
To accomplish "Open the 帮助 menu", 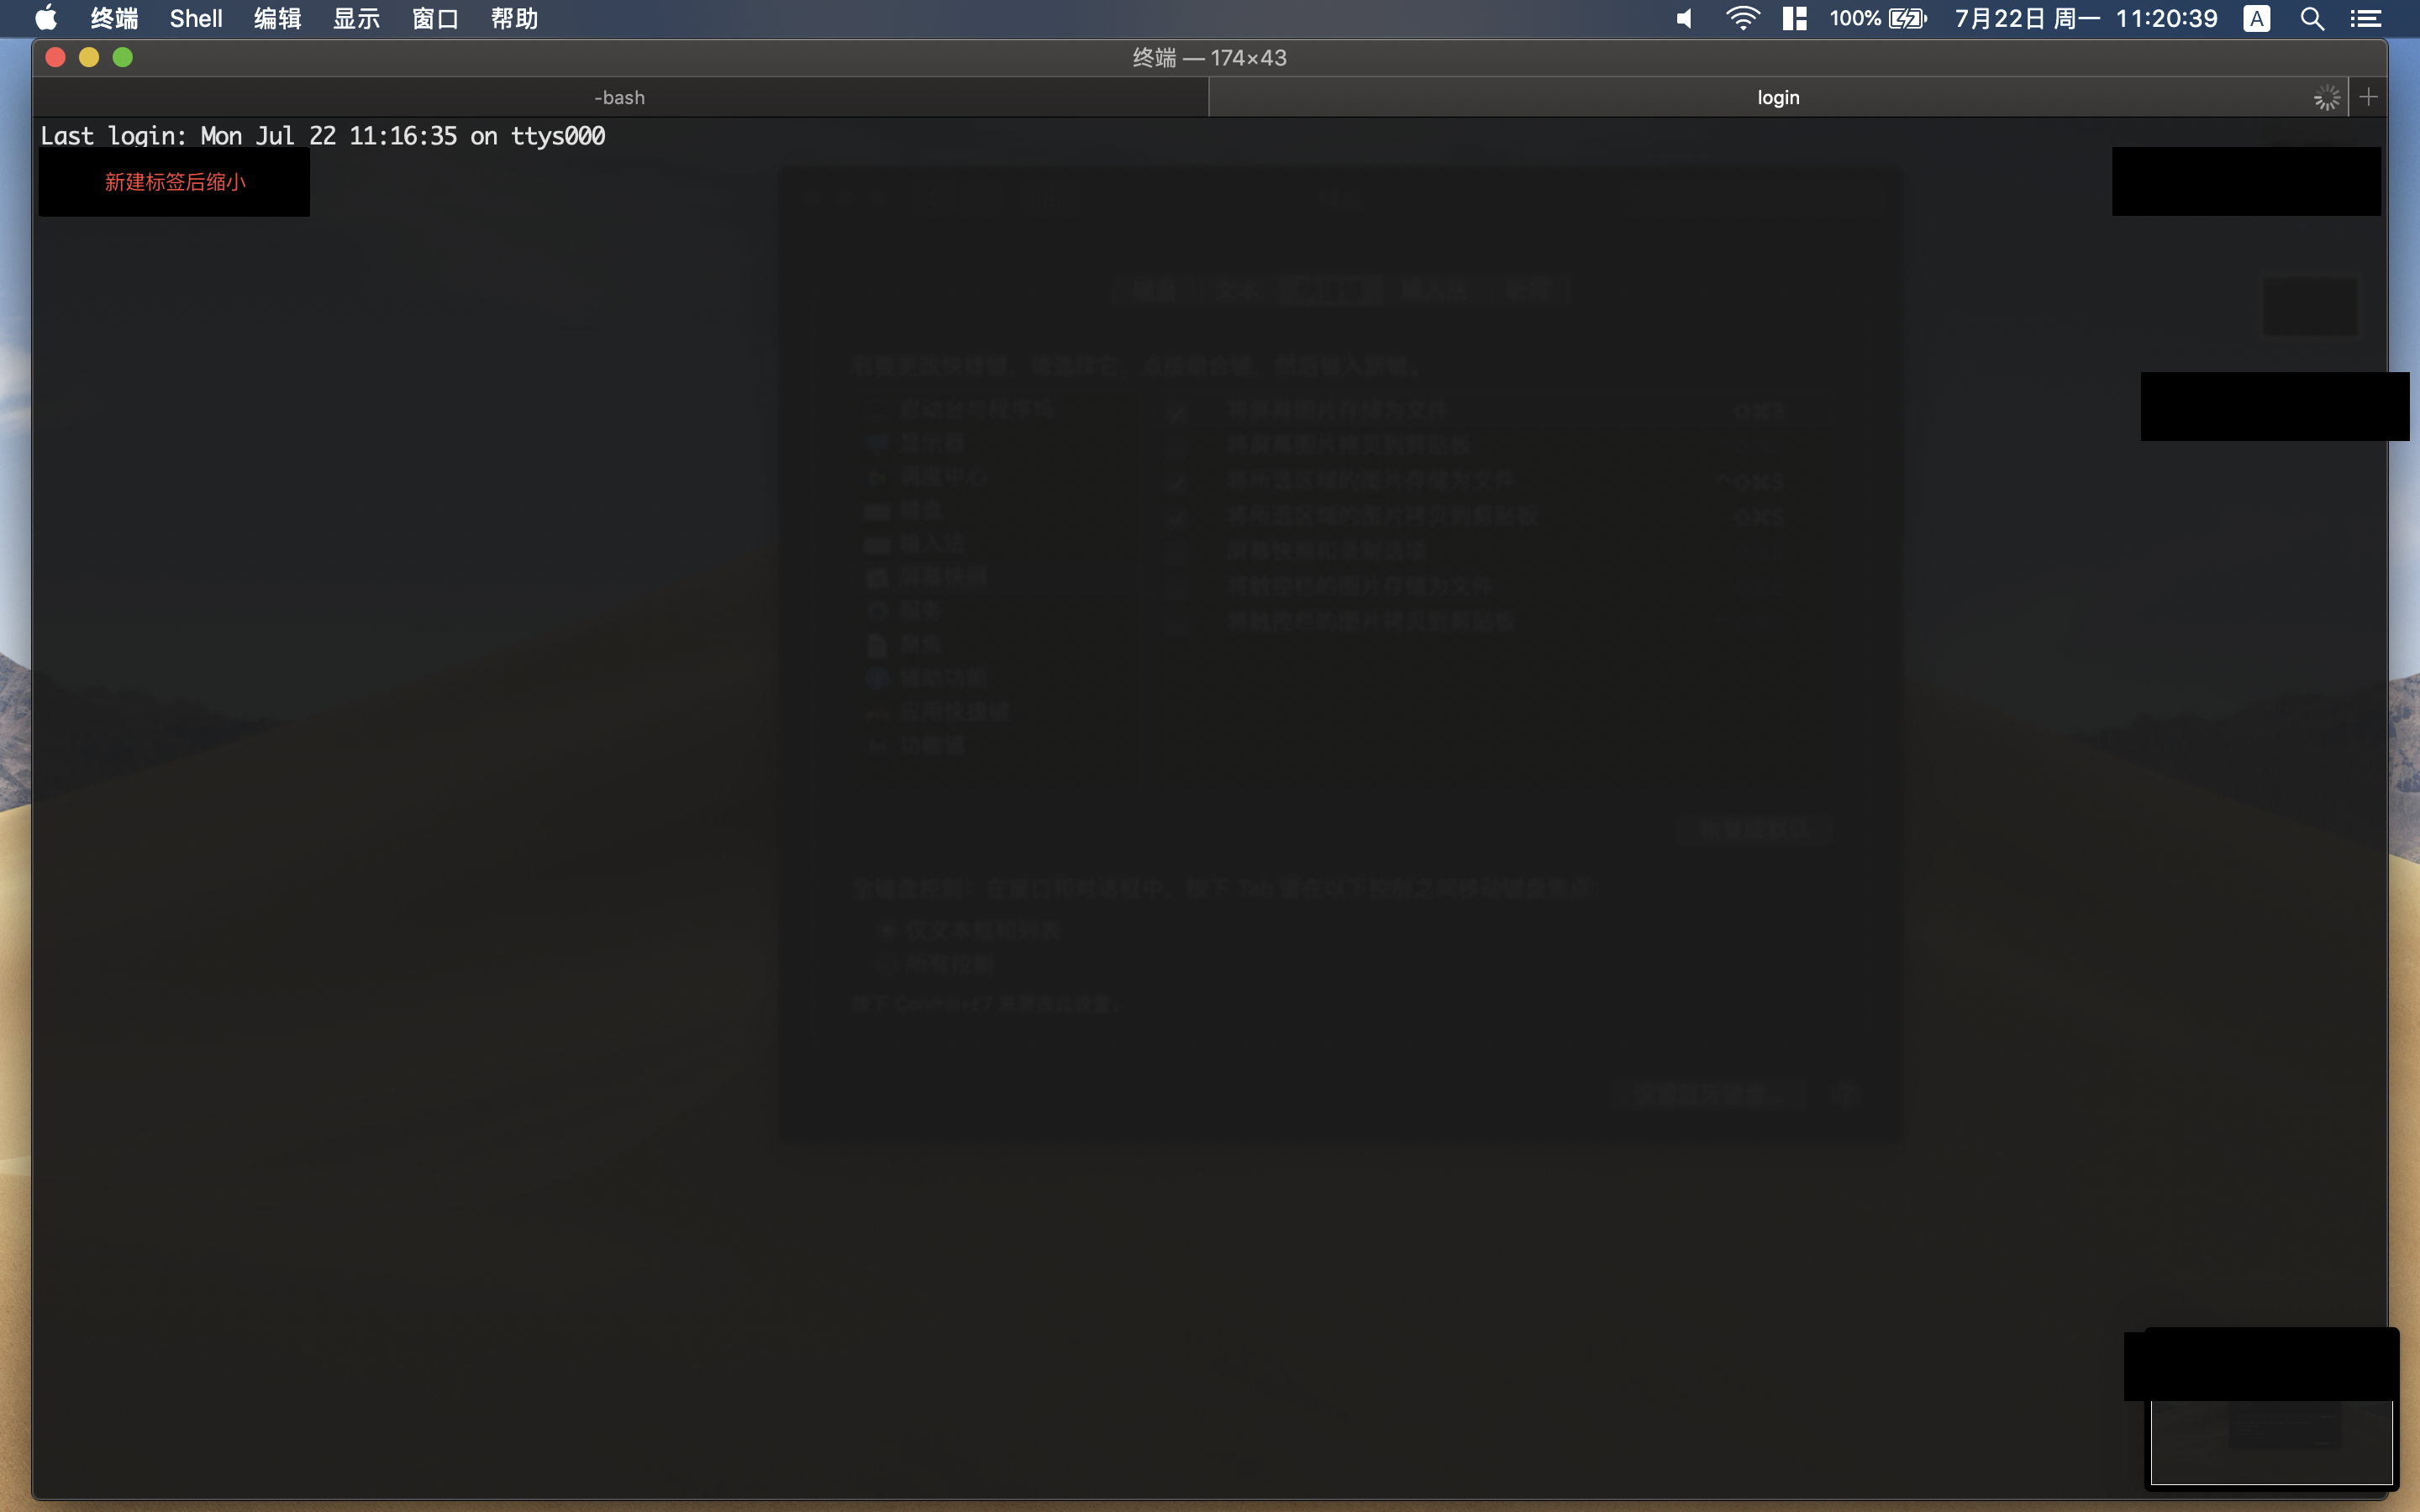I will point(514,18).
